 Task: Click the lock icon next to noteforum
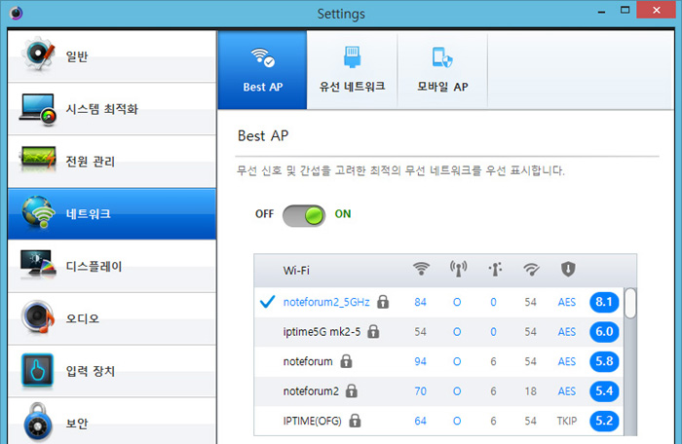coord(346,361)
